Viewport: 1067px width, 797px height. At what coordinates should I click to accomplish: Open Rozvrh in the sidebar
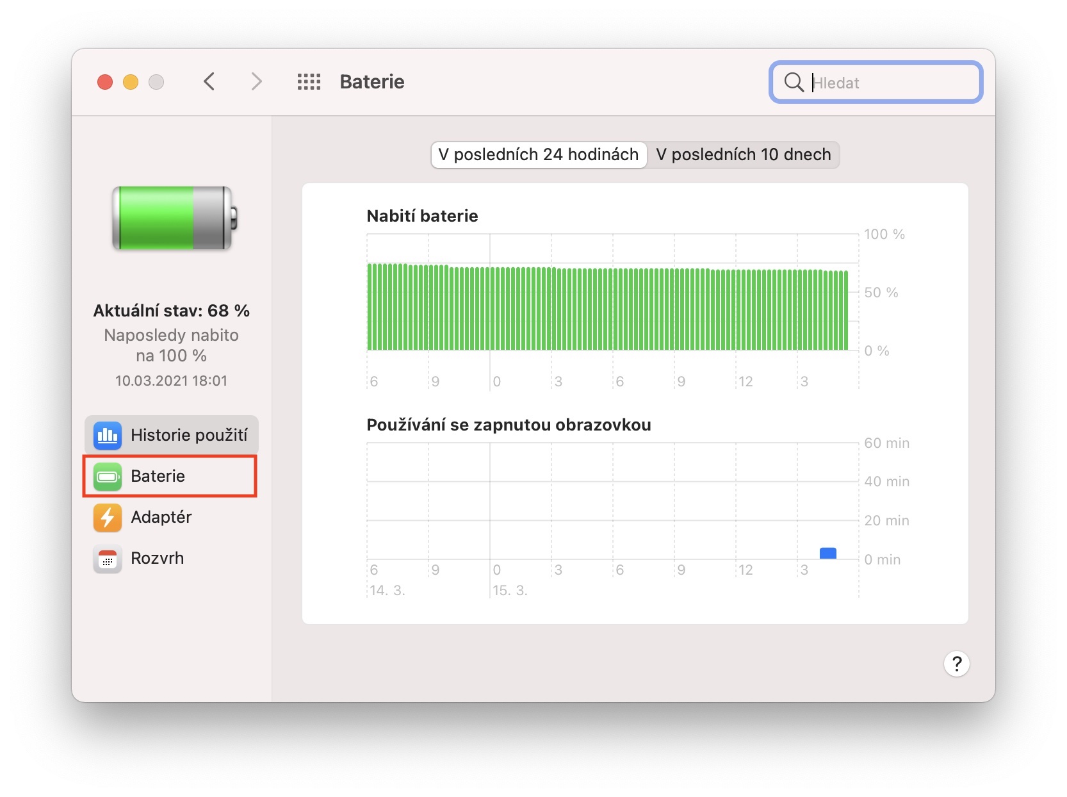pos(171,558)
